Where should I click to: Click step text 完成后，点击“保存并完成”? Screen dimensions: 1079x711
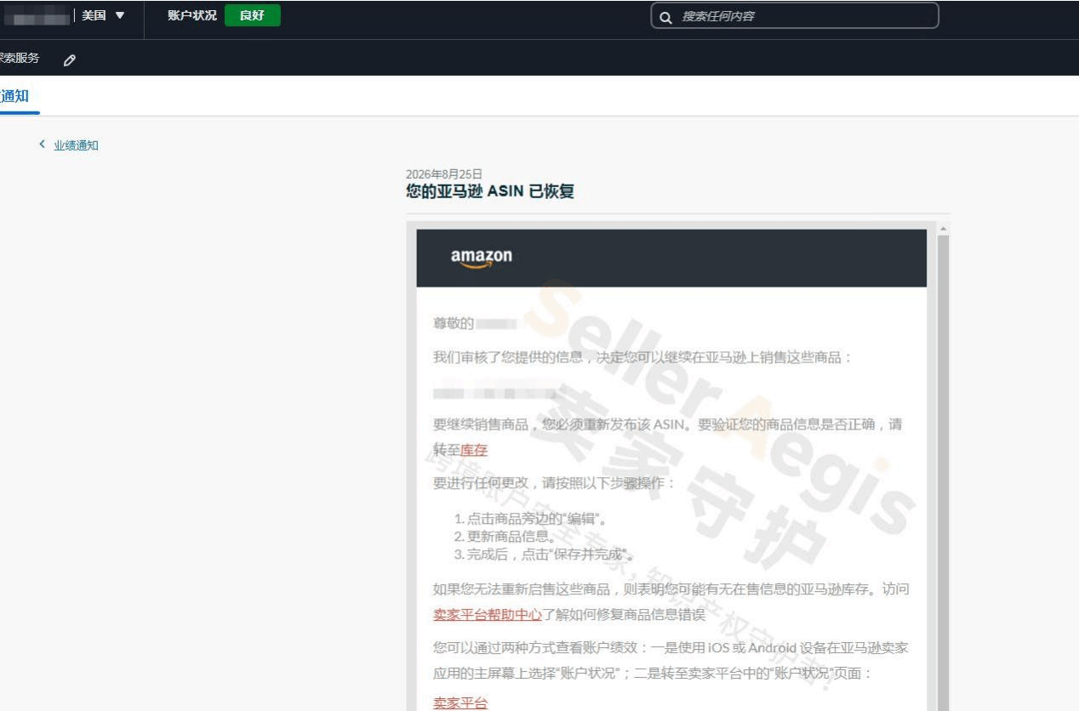pyautogui.click(x=551, y=555)
